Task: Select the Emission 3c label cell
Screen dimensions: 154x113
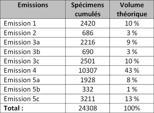Action: coord(33,61)
